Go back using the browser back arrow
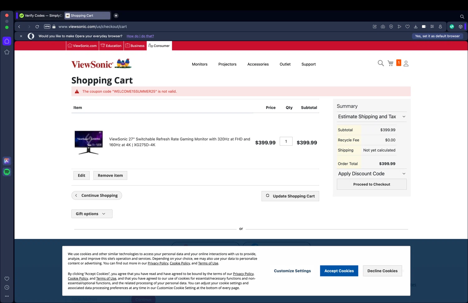The image size is (468, 303). tap(19, 27)
